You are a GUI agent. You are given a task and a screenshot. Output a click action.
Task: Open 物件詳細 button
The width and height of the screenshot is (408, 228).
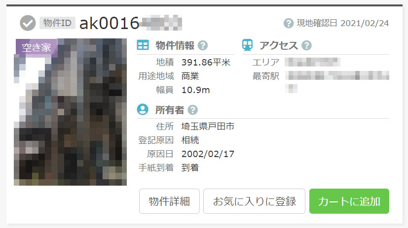tap(169, 201)
